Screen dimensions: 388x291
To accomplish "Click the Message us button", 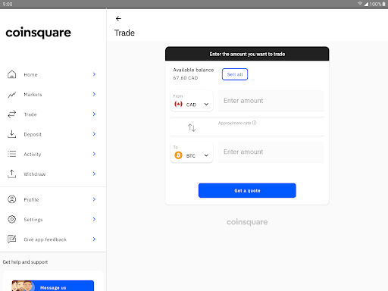I will click(53, 286).
